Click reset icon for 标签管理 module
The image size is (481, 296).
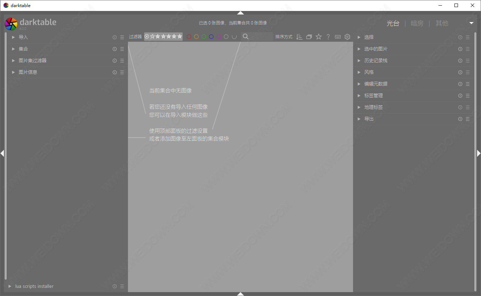pyautogui.click(x=460, y=95)
